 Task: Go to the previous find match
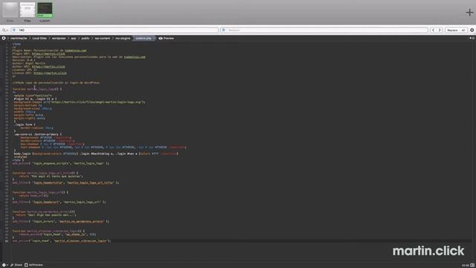point(433,30)
